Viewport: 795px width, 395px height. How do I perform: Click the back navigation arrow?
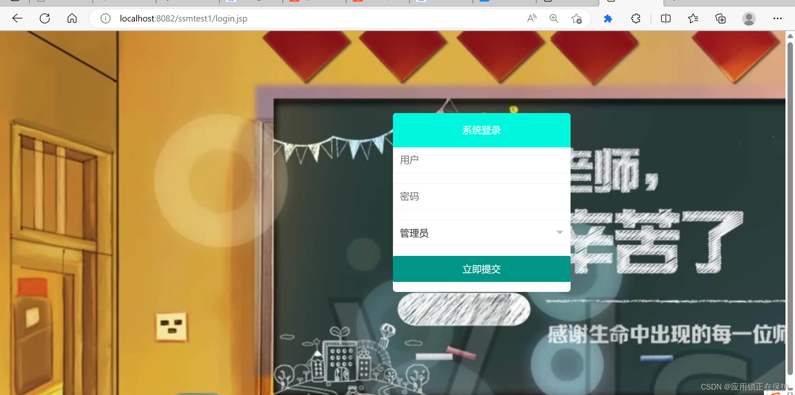[x=17, y=18]
